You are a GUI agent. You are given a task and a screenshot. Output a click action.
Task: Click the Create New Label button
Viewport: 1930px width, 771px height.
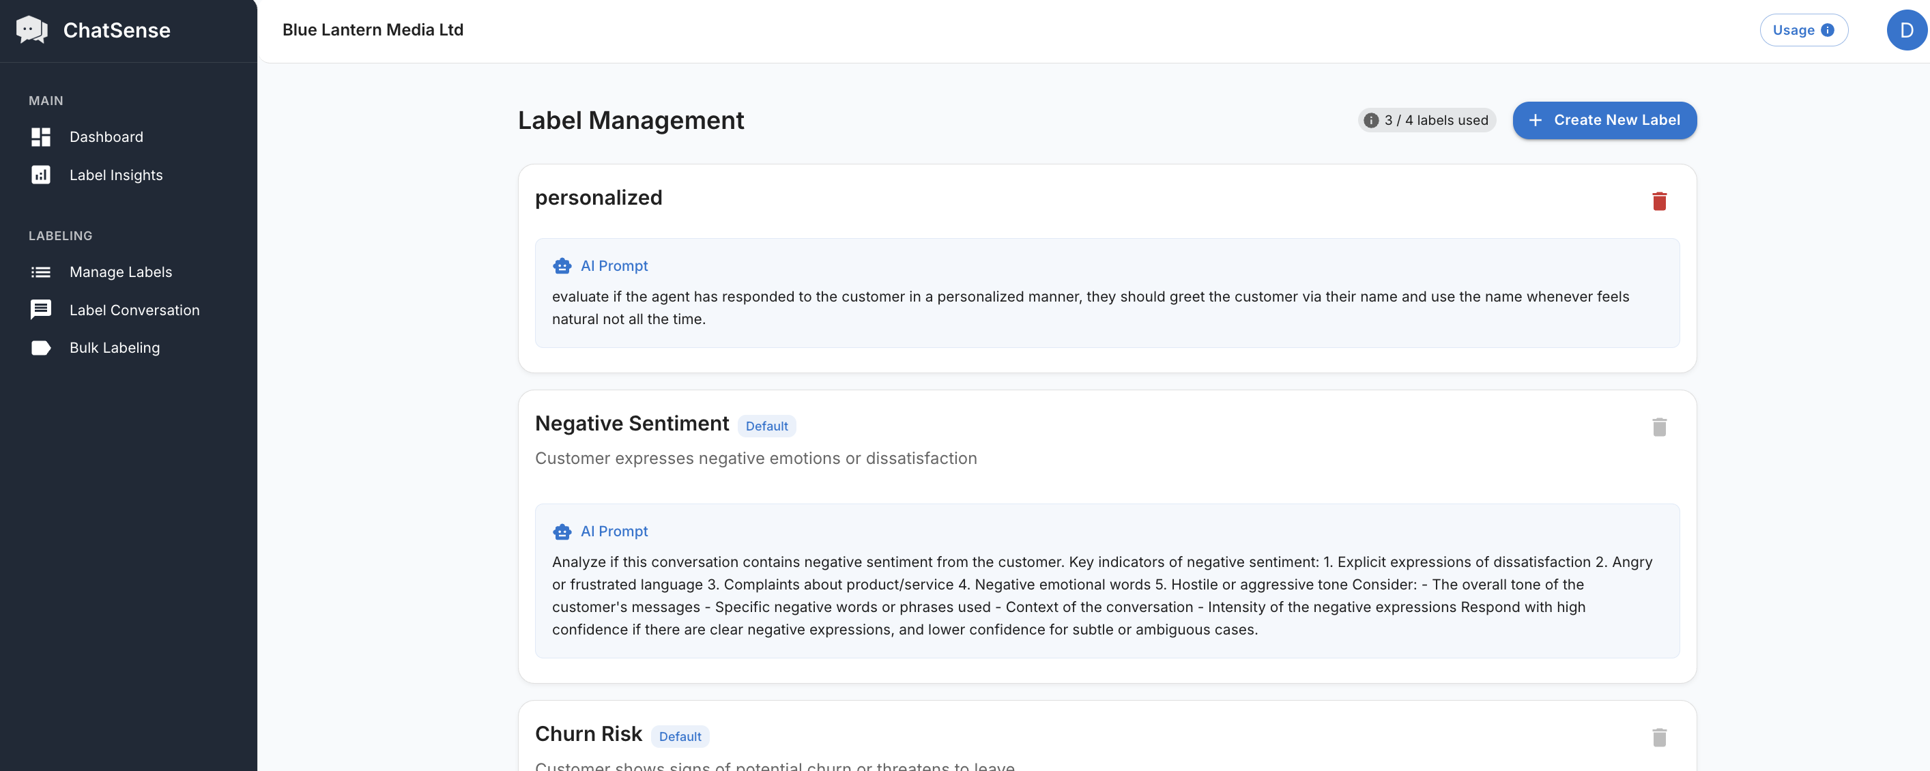click(x=1604, y=121)
